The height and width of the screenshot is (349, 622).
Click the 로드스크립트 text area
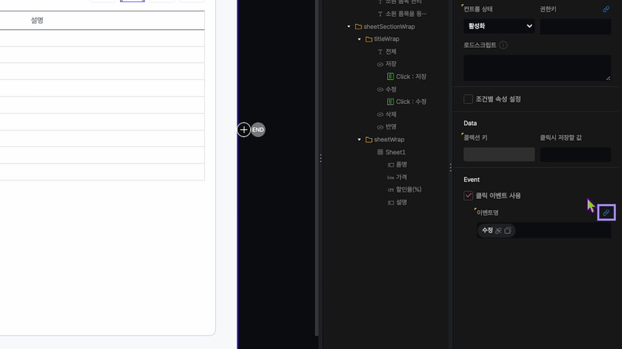(x=537, y=68)
